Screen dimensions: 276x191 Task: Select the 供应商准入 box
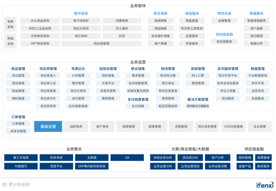[x=48, y=76]
